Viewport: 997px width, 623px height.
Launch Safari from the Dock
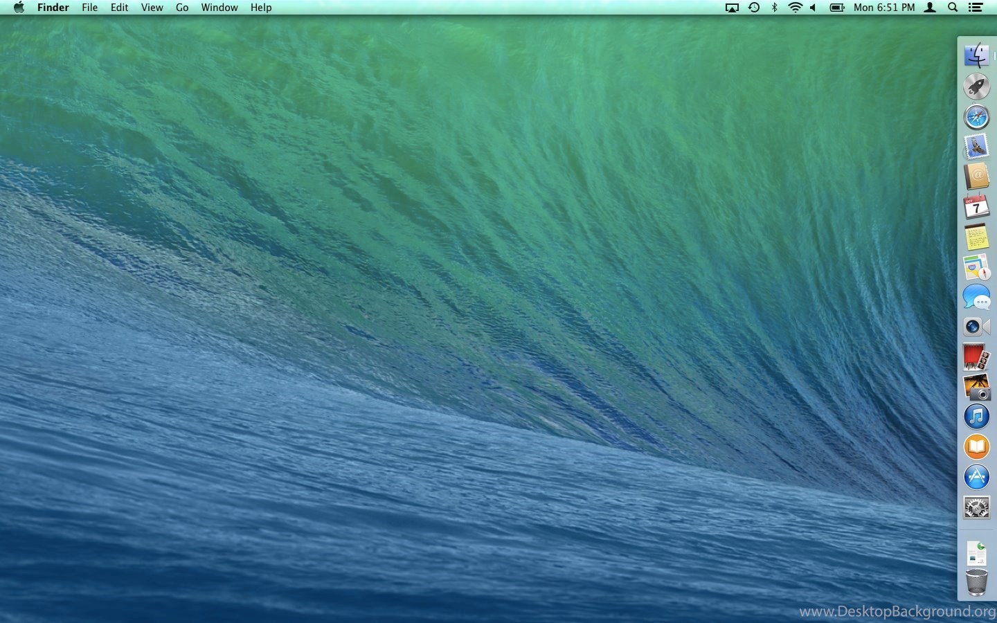pyautogui.click(x=977, y=117)
